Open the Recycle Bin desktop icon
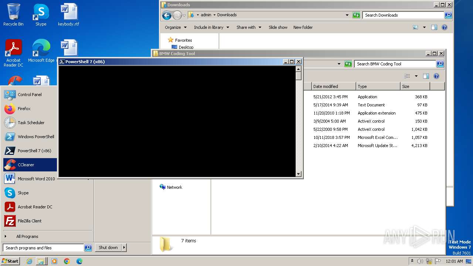 (x=13, y=15)
